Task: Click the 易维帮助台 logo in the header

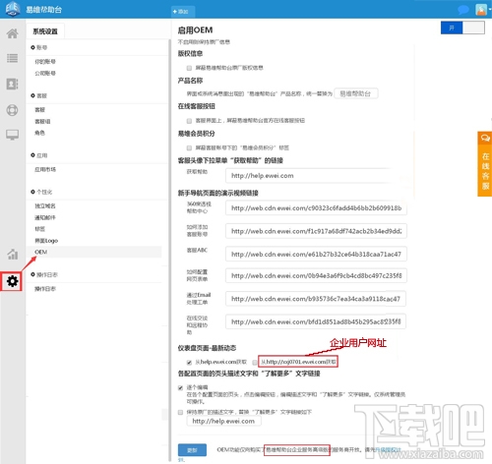Action: 13,9
